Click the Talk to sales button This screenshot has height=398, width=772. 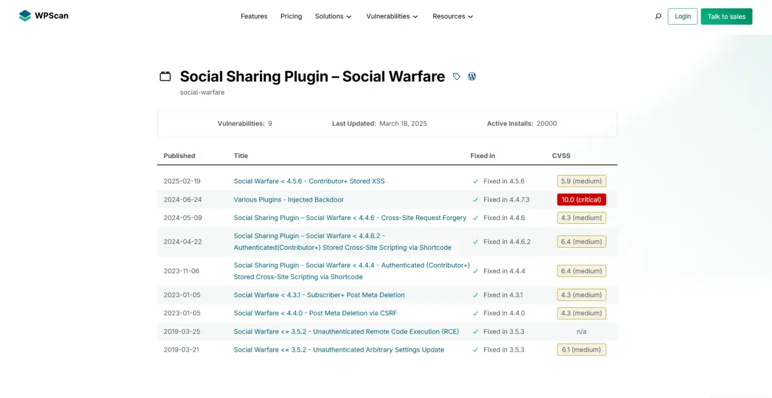tap(726, 17)
